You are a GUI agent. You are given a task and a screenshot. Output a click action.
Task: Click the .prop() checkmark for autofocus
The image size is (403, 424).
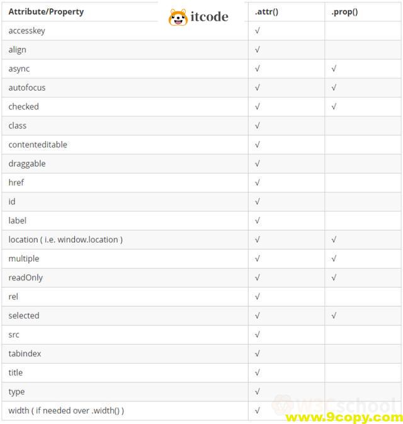click(x=334, y=87)
